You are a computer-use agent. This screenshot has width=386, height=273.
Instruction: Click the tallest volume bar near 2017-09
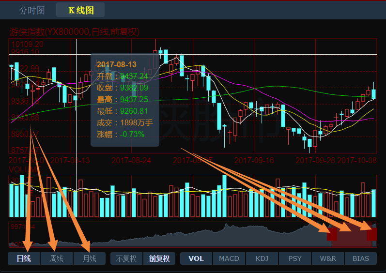pos(225,196)
